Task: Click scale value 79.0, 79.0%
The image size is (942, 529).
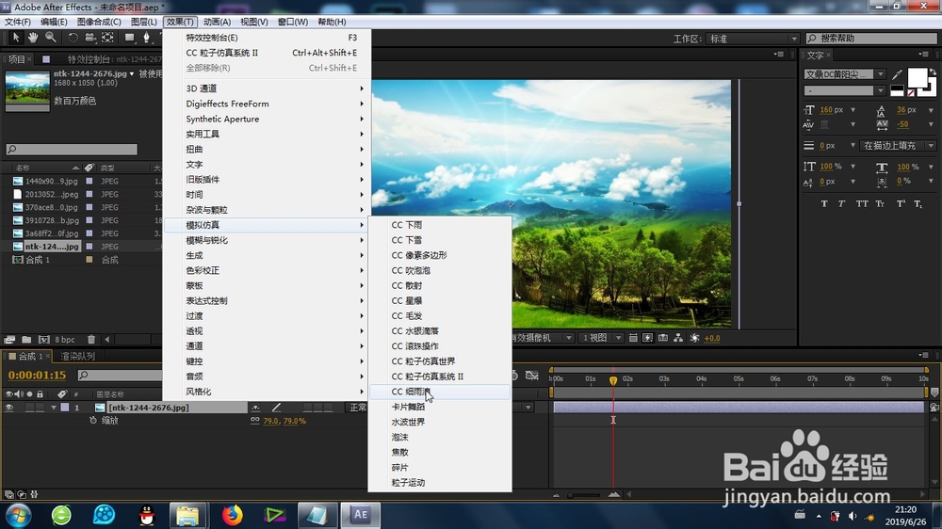Action: [284, 421]
